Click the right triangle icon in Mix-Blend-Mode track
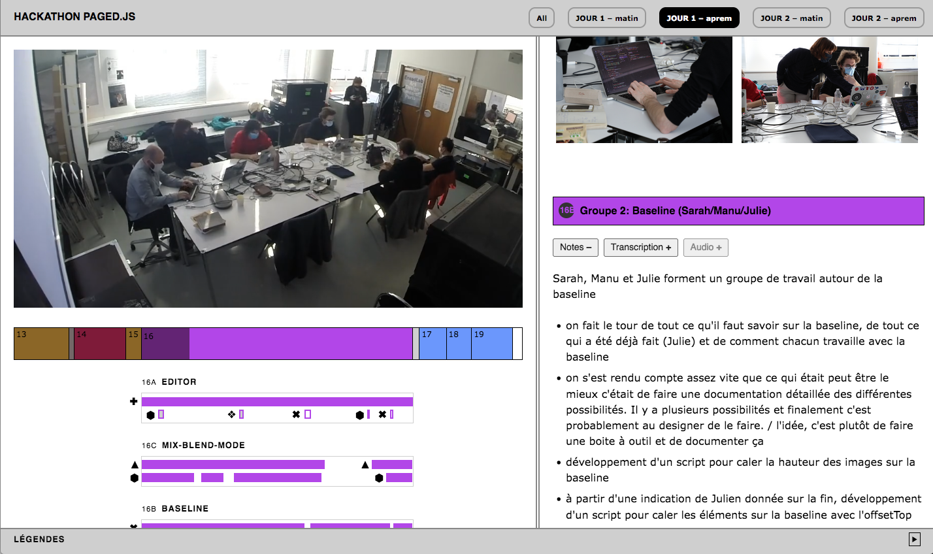This screenshot has width=933, height=554. [365, 464]
